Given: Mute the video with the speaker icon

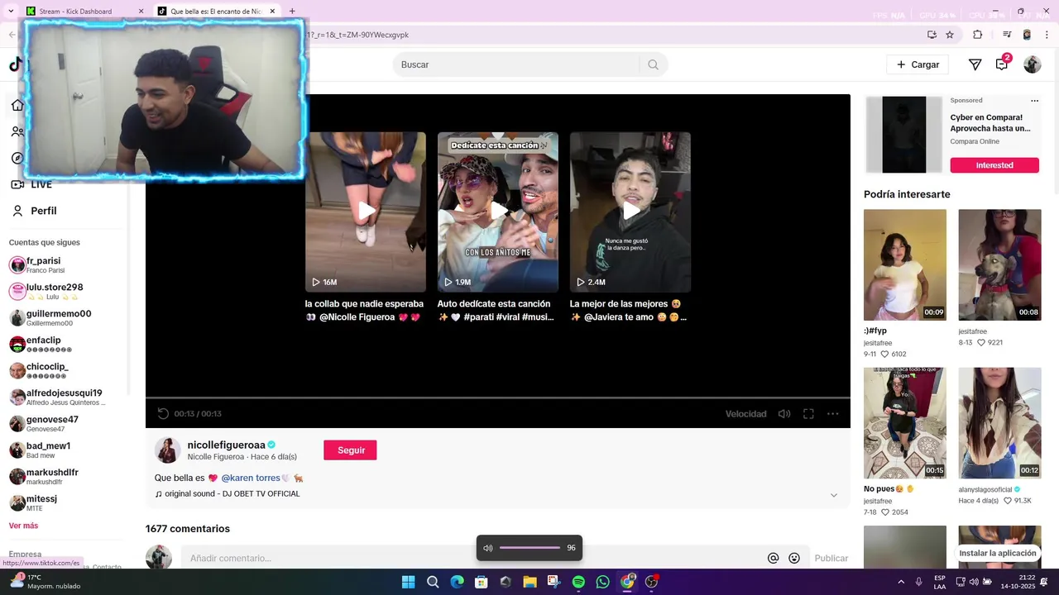Looking at the screenshot, I should coord(784,413).
